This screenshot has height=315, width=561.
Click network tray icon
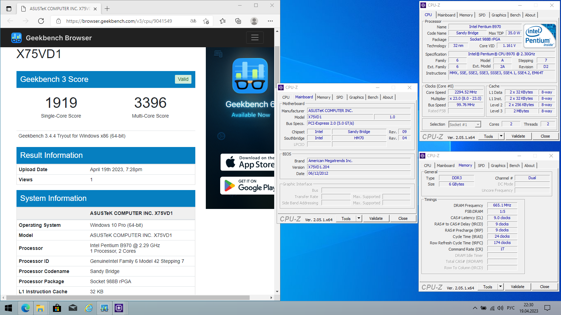click(492, 308)
